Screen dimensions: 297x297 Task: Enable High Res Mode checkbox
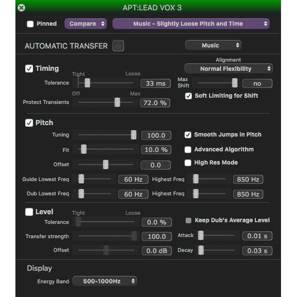click(x=188, y=163)
